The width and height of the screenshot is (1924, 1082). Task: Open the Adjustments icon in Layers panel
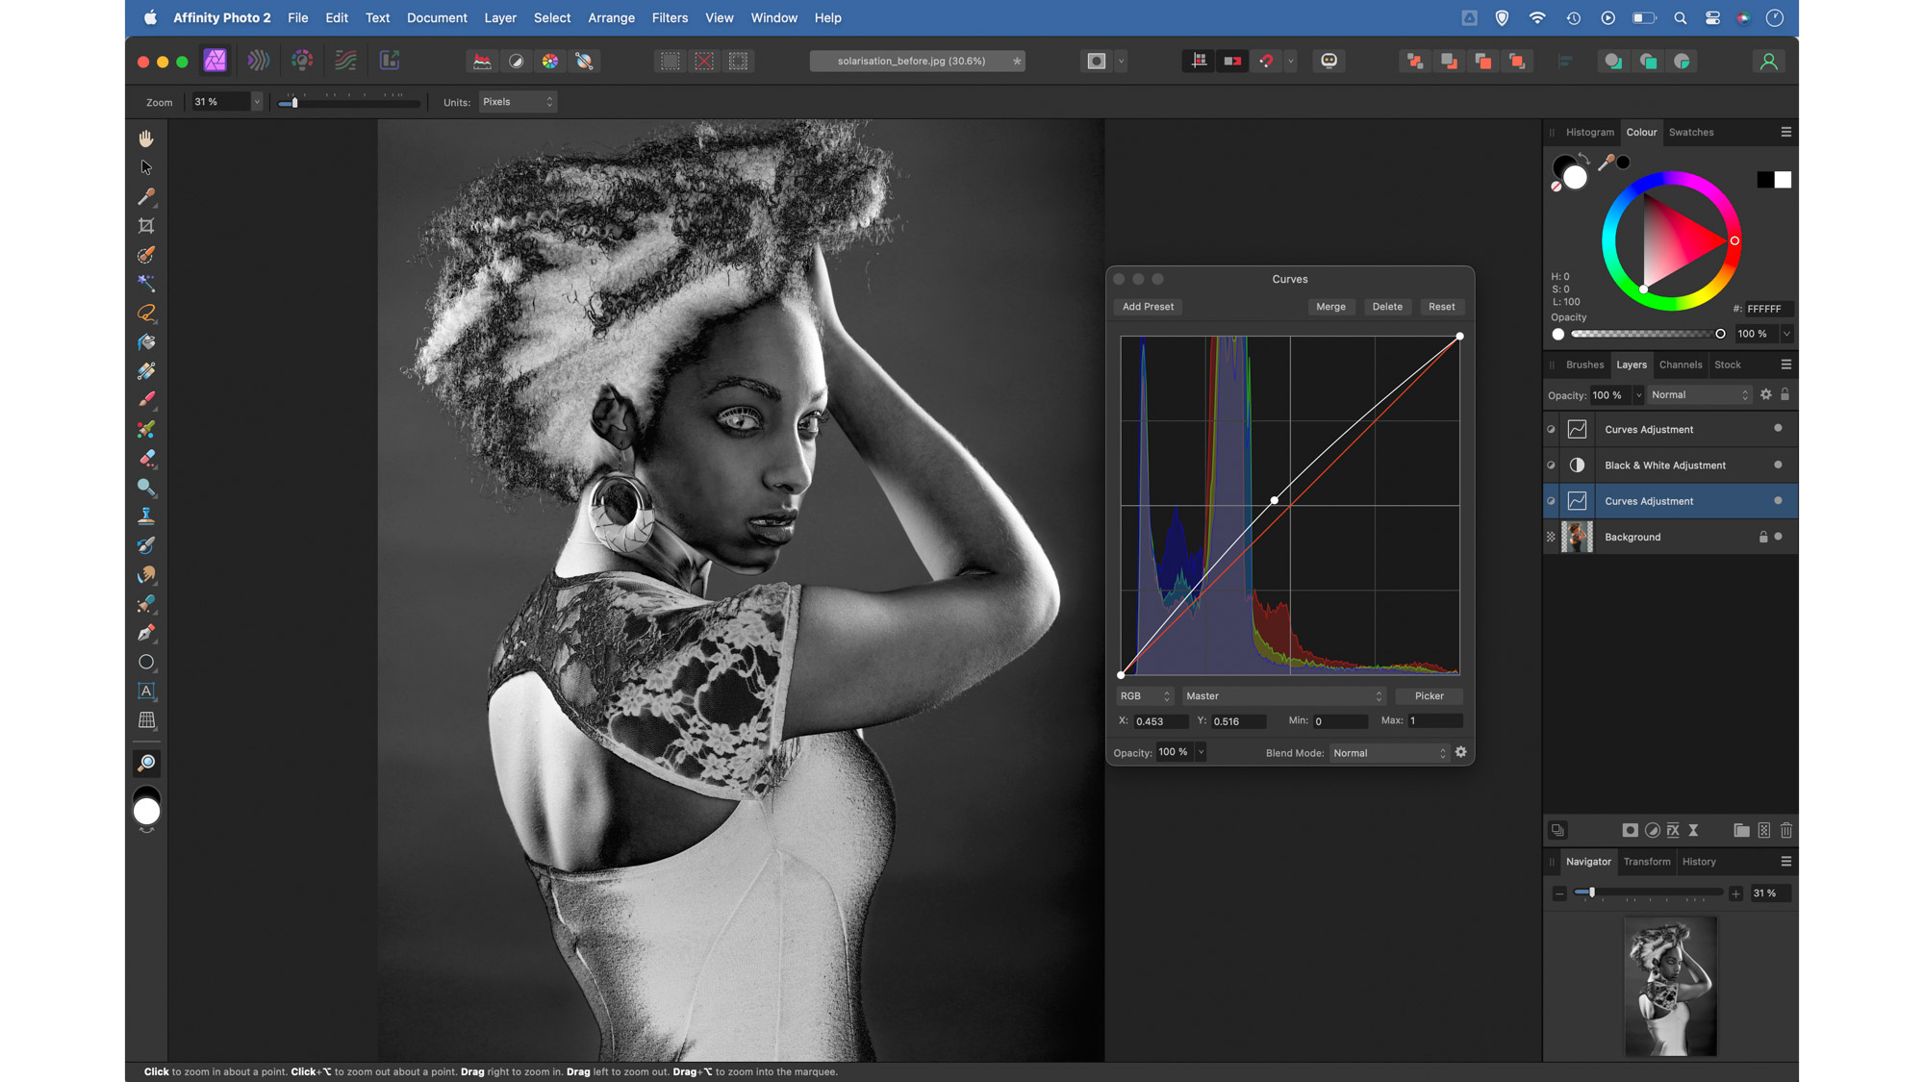click(1652, 830)
